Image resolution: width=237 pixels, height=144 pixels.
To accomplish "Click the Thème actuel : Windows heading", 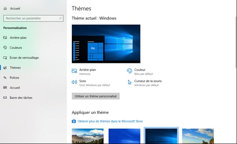I will coord(94,18).
